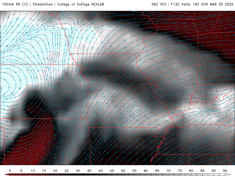Click the colorbar label "50"
The width and height of the screenshot is (235, 176).
[x=123, y=171]
